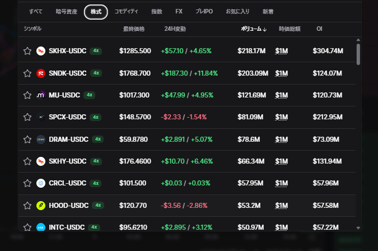Open the FX tab
The image size is (378, 251).
click(x=179, y=12)
